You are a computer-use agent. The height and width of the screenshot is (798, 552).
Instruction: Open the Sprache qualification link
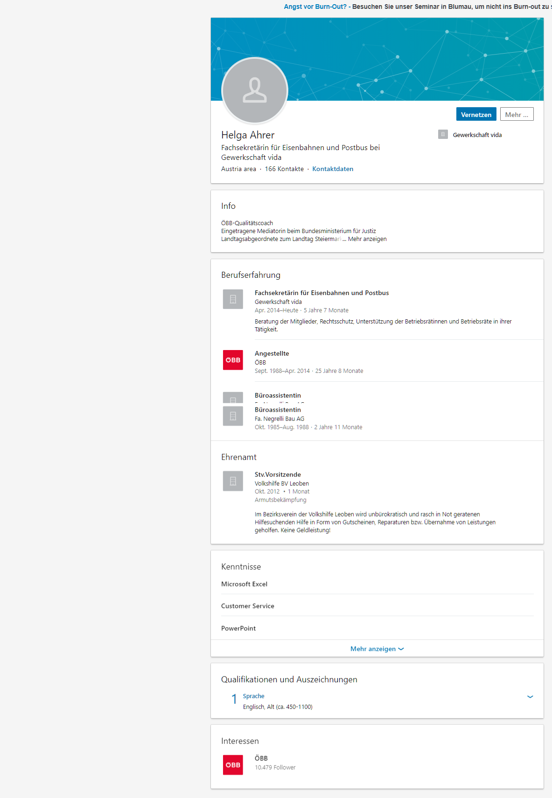253,696
